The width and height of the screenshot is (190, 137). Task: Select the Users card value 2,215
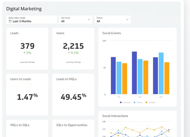[73, 46]
